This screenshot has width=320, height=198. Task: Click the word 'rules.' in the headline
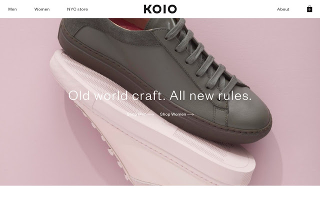coord(234,95)
